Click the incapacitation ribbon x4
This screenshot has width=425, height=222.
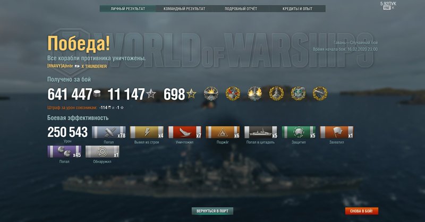pos(147,132)
